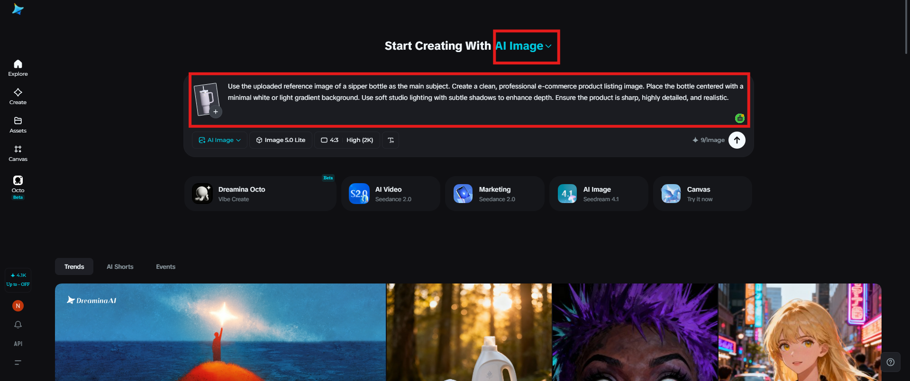This screenshot has height=381, width=910.
Task: Open the AI Image Seedream 4.1 card
Action: tap(599, 194)
